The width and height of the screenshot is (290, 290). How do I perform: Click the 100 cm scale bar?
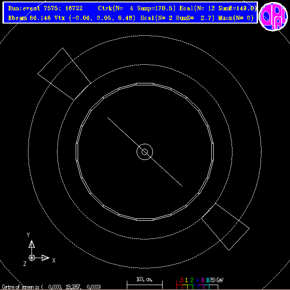coord(145,285)
